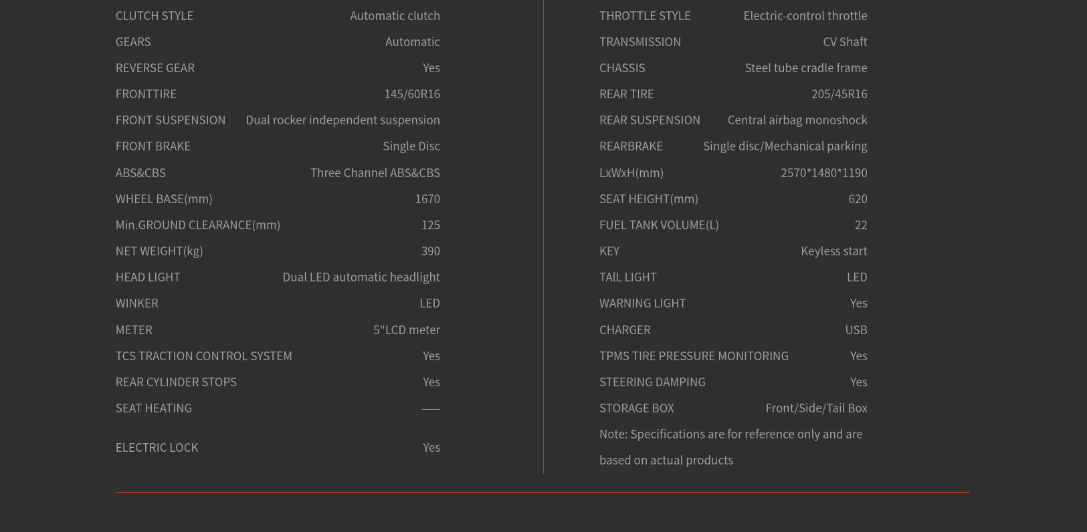1087x532 pixels.
Task: Click the FRONT SUSPENSION label
Action: [x=171, y=120]
